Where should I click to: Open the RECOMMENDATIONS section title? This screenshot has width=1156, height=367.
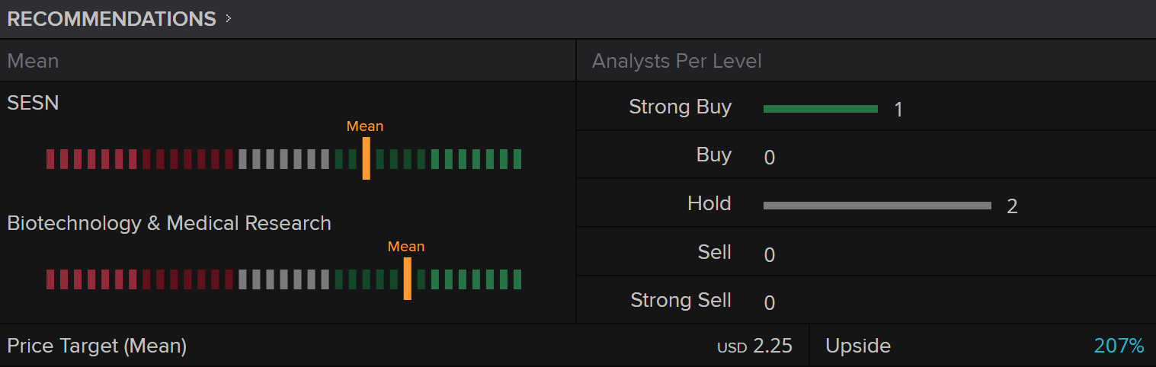click(111, 20)
